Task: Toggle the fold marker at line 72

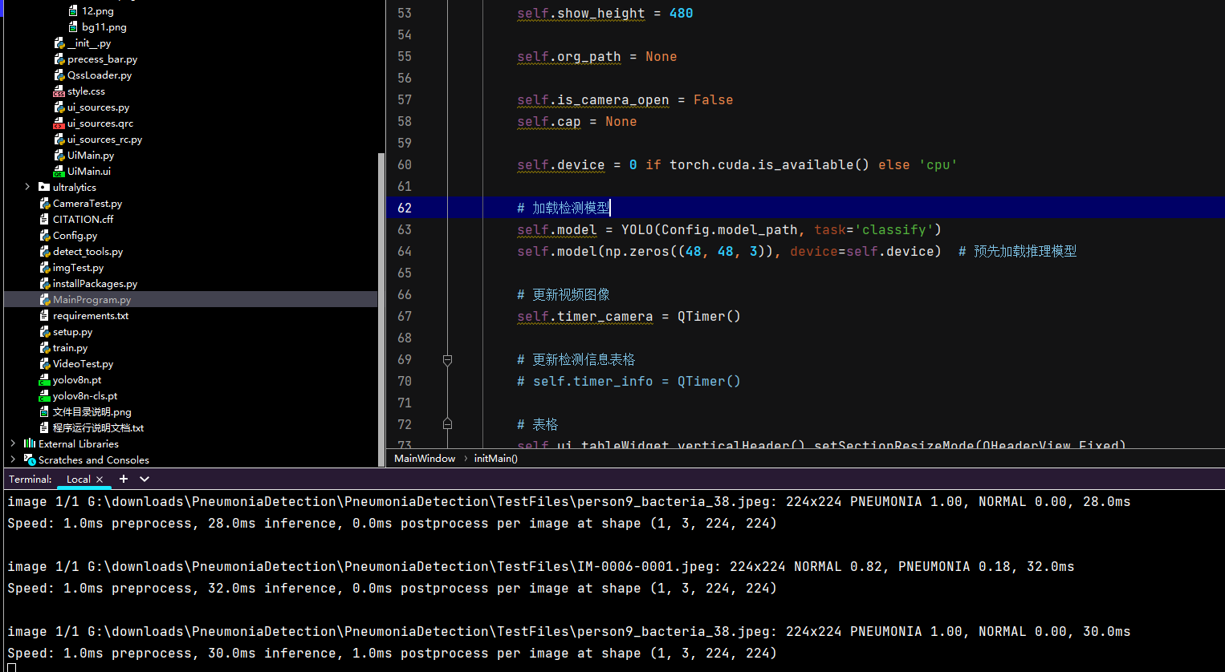Action: tap(447, 423)
